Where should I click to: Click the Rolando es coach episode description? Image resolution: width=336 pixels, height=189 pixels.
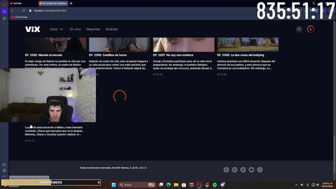pos(118,65)
